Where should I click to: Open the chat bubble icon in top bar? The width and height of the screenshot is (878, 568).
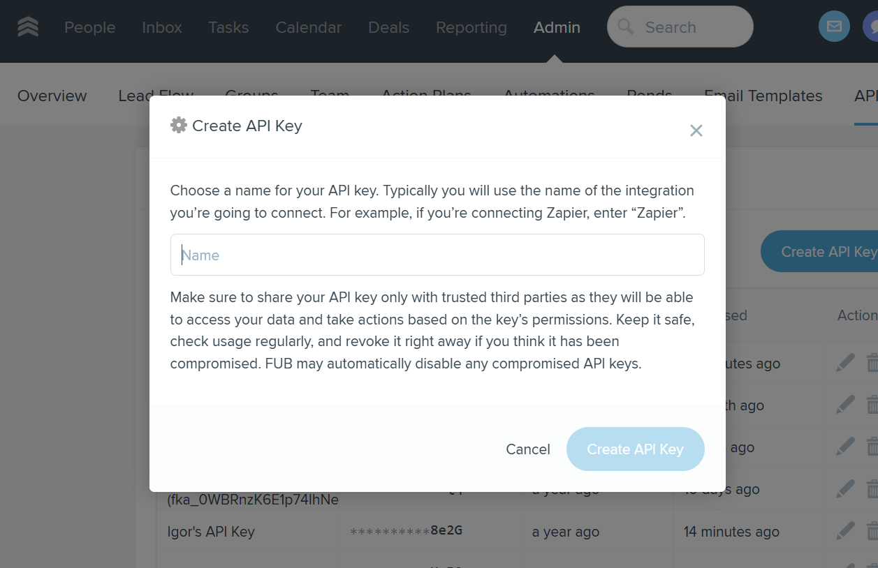(x=872, y=27)
